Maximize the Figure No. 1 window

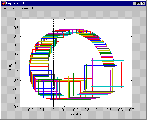[138, 3]
